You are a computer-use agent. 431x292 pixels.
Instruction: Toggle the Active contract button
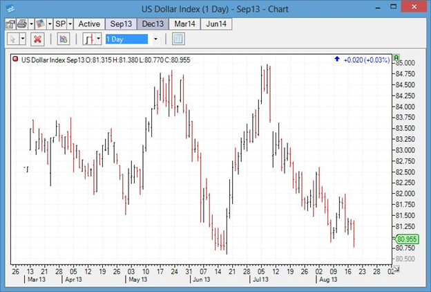tap(88, 24)
